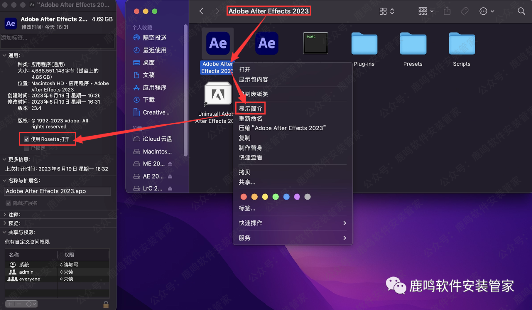Apply the green tag color swatch
This screenshot has width=532, height=310.
pos(276,196)
